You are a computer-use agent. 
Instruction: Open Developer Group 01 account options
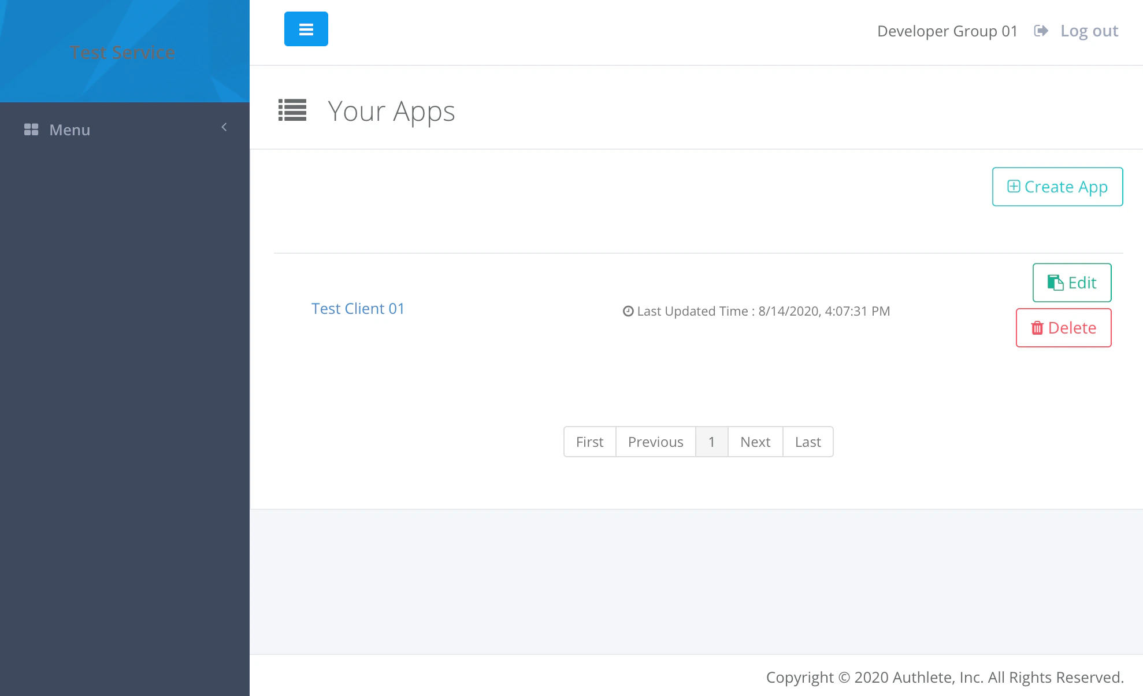pos(947,31)
